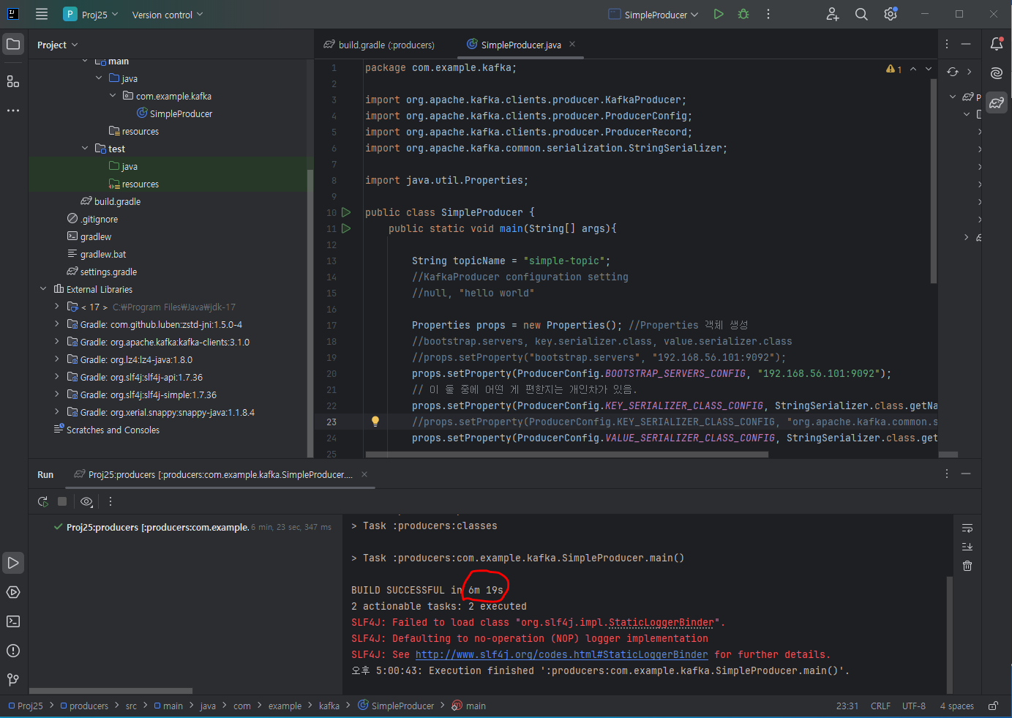Click the editor horizontal scrollbar
1012x718 pixels.
pos(566,455)
